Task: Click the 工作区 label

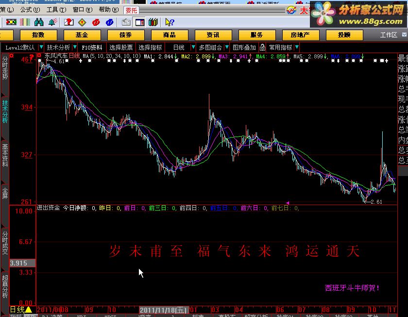Action: click(x=389, y=35)
